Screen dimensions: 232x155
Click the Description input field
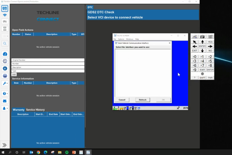[48, 67]
